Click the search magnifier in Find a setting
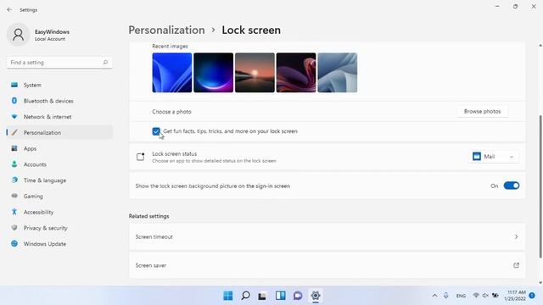 (x=105, y=62)
